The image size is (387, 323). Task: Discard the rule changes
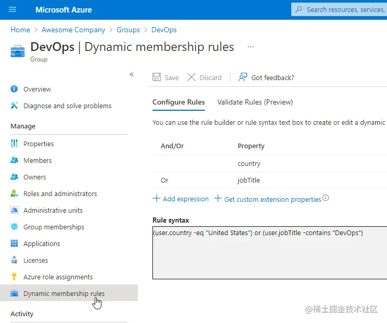click(x=204, y=77)
